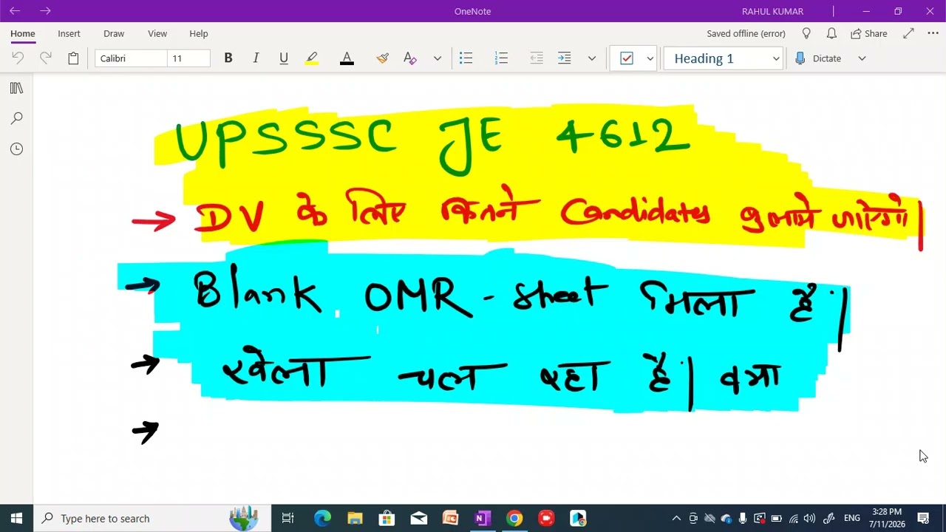This screenshot has width=946, height=532.
Task: Launch Microsoft Edge from the taskbar
Action: [x=323, y=518]
